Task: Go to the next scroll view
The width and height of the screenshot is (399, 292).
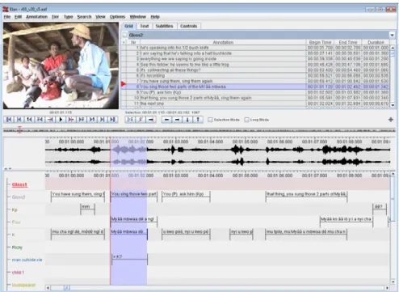Action: [x=102, y=120]
